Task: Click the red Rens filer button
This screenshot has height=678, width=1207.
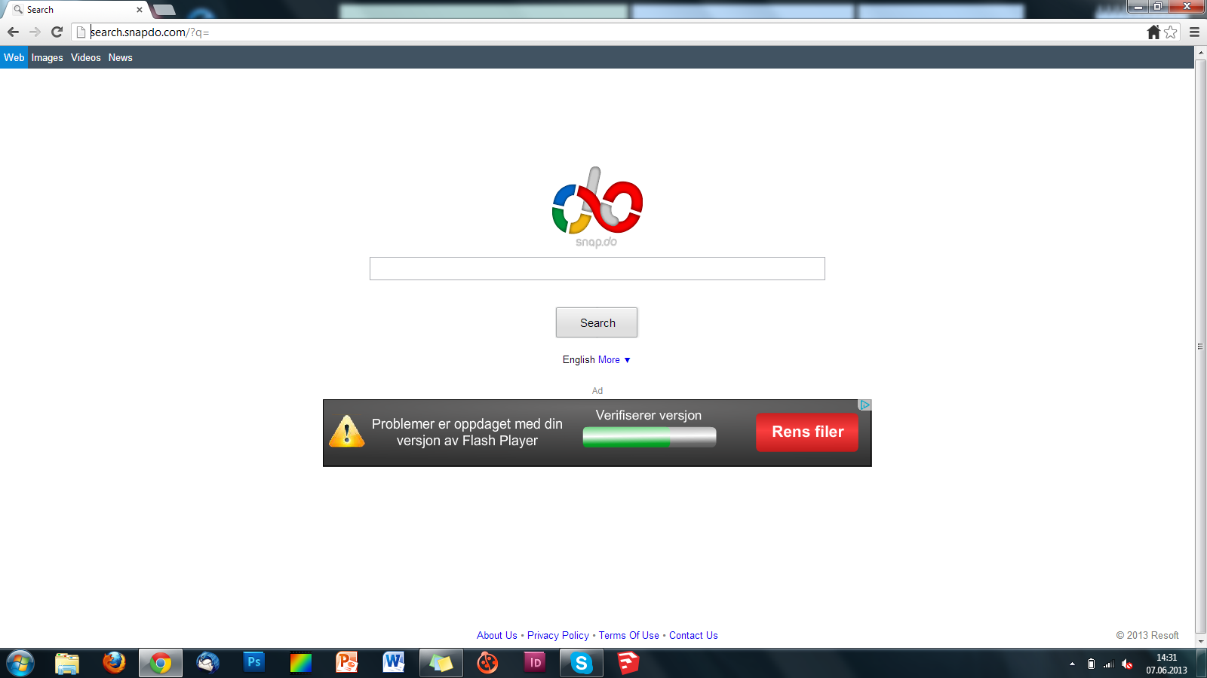Action: 807,432
